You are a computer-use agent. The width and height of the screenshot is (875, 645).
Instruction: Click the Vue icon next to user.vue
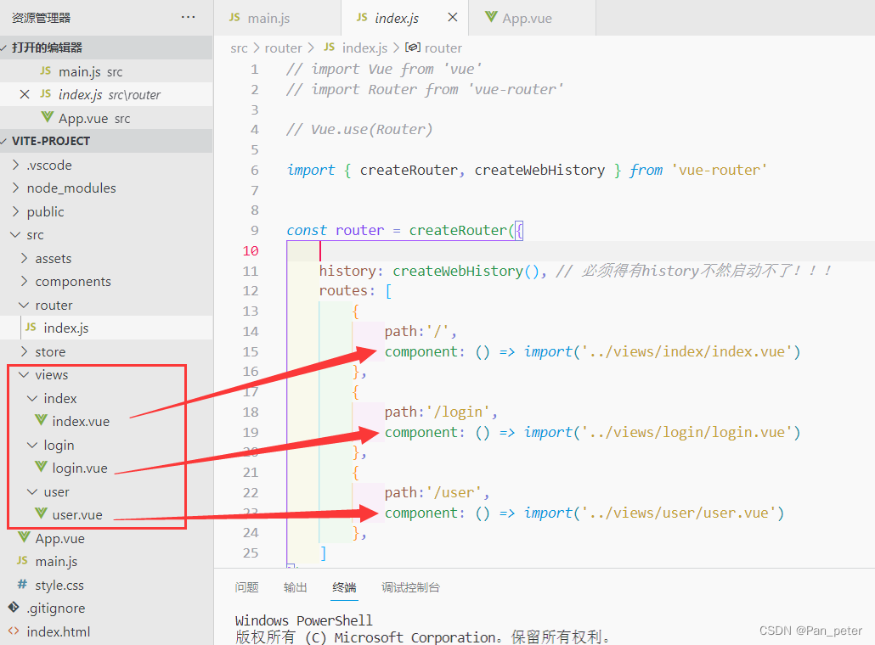tap(41, 514)
